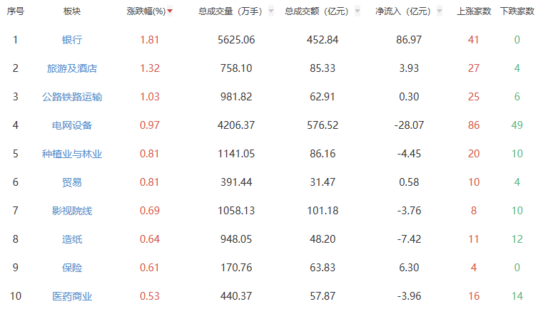This screenshot has height=309, width=543.
Task: Click red sort arrow beside 涨跌幅(%)
Action: (x=170, y=11)
